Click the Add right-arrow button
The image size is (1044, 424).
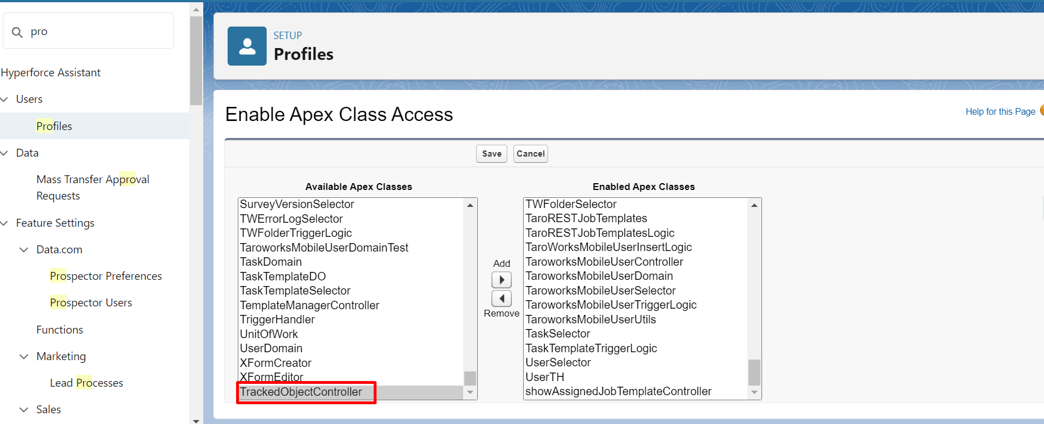tap(502, 280)
